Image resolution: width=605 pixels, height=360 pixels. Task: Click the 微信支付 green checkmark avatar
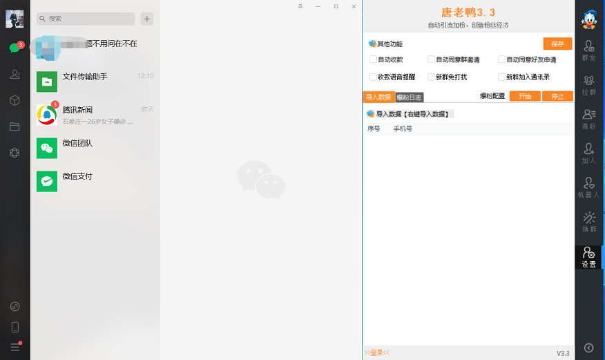pyautogui.click(x=47, y=181)
